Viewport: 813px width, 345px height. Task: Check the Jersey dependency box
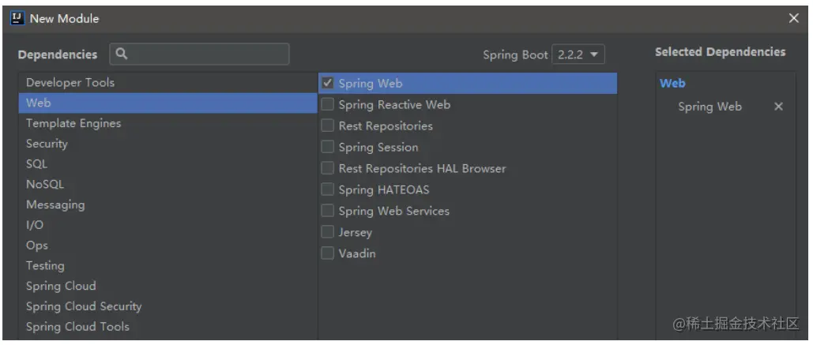pyautogui.click(x=327, y=231)
